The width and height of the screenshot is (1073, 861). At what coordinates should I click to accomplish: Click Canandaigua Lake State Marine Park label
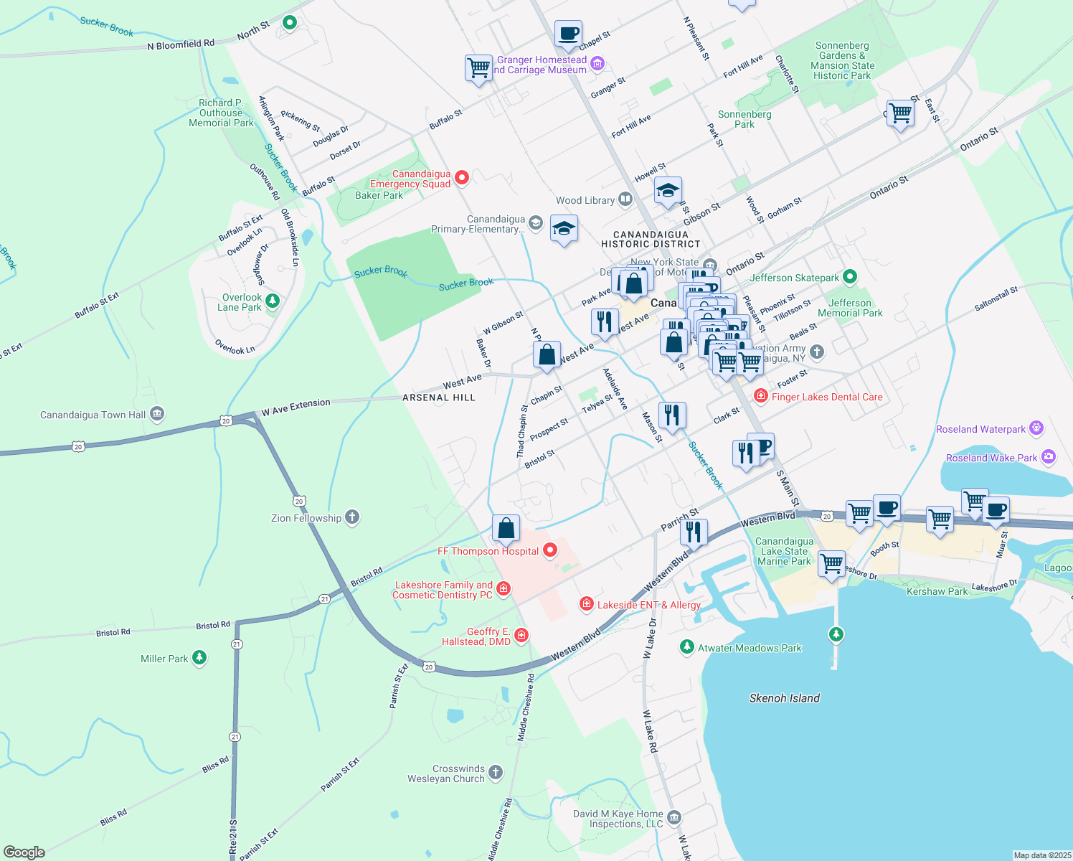pyautogui.click(x=784, y=551)
